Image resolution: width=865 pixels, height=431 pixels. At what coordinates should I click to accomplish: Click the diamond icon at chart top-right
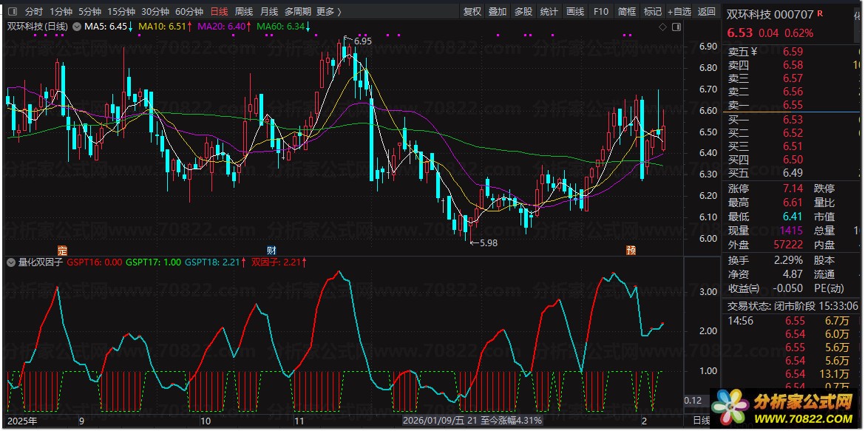(664, 27)
